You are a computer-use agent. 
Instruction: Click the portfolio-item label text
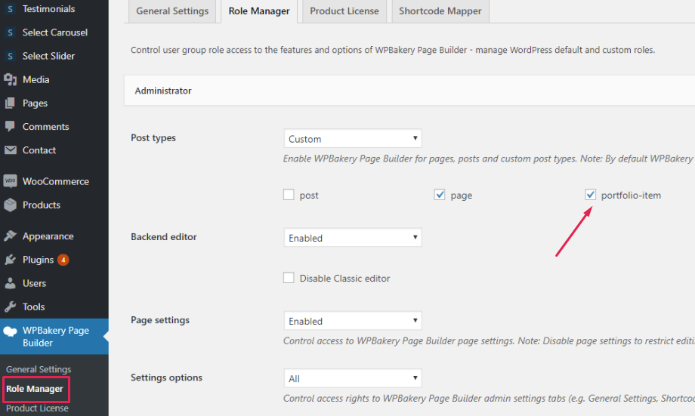pos(631,195)
